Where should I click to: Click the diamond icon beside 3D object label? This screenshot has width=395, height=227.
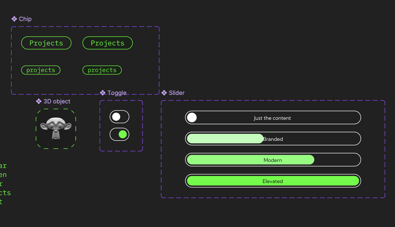39,101
